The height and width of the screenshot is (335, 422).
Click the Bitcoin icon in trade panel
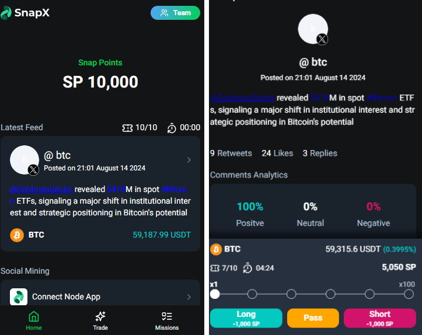pos(216,249)
